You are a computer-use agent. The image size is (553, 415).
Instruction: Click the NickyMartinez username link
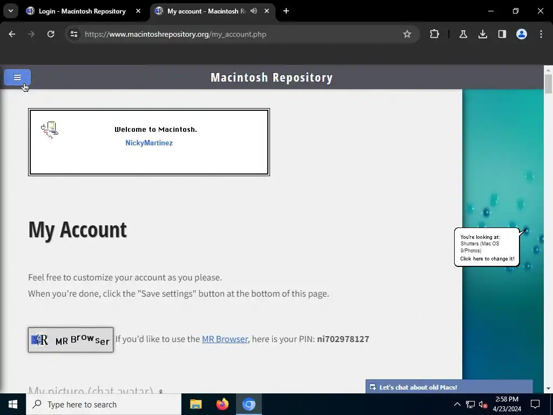pos(149,143)
